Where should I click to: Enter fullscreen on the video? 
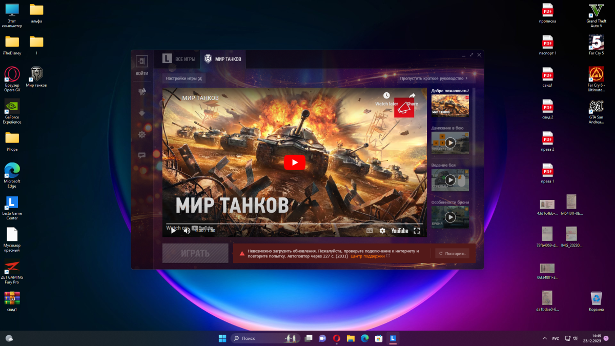click(417, 231)
